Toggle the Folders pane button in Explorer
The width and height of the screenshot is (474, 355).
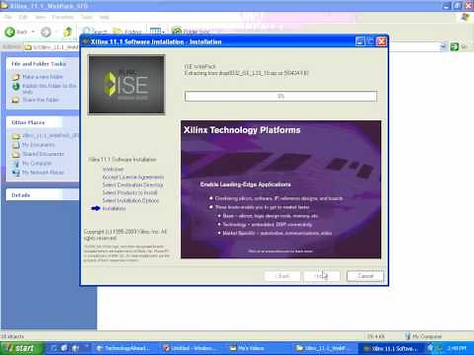click(x=127, y=32)
